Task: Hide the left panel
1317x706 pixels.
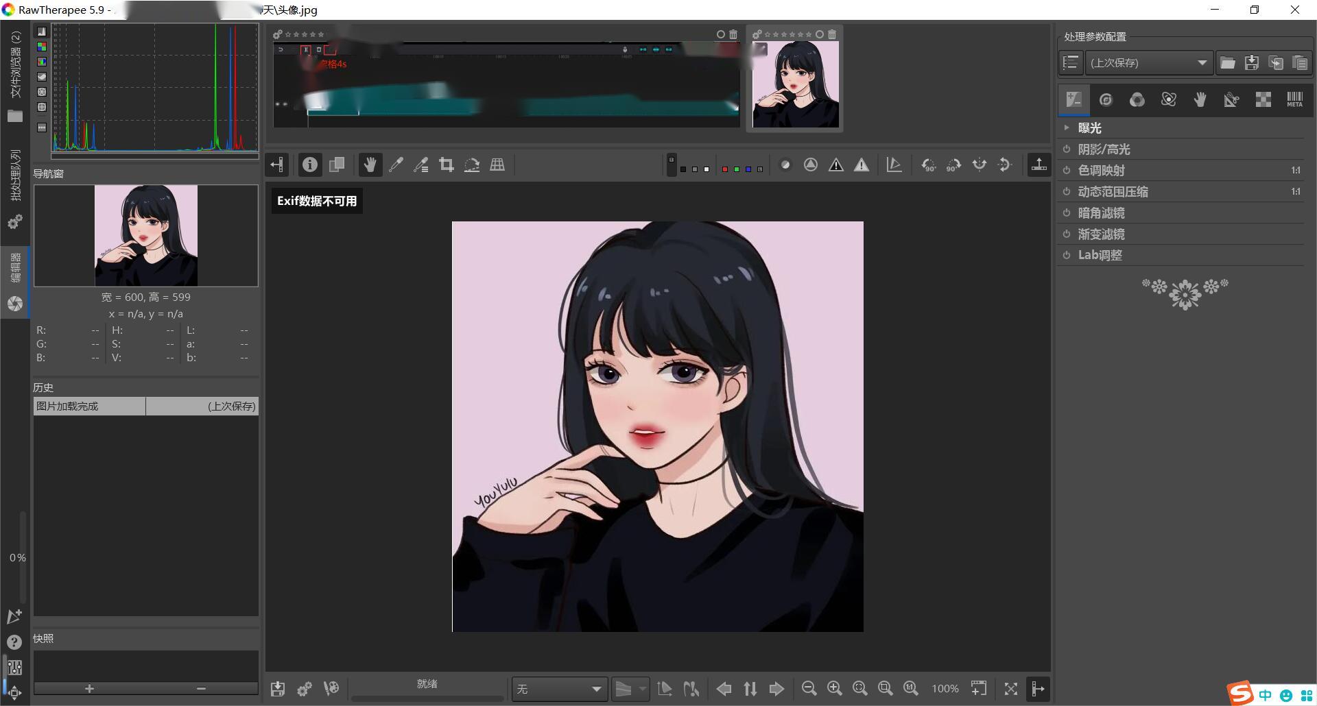Action: (x=277, y=165)
